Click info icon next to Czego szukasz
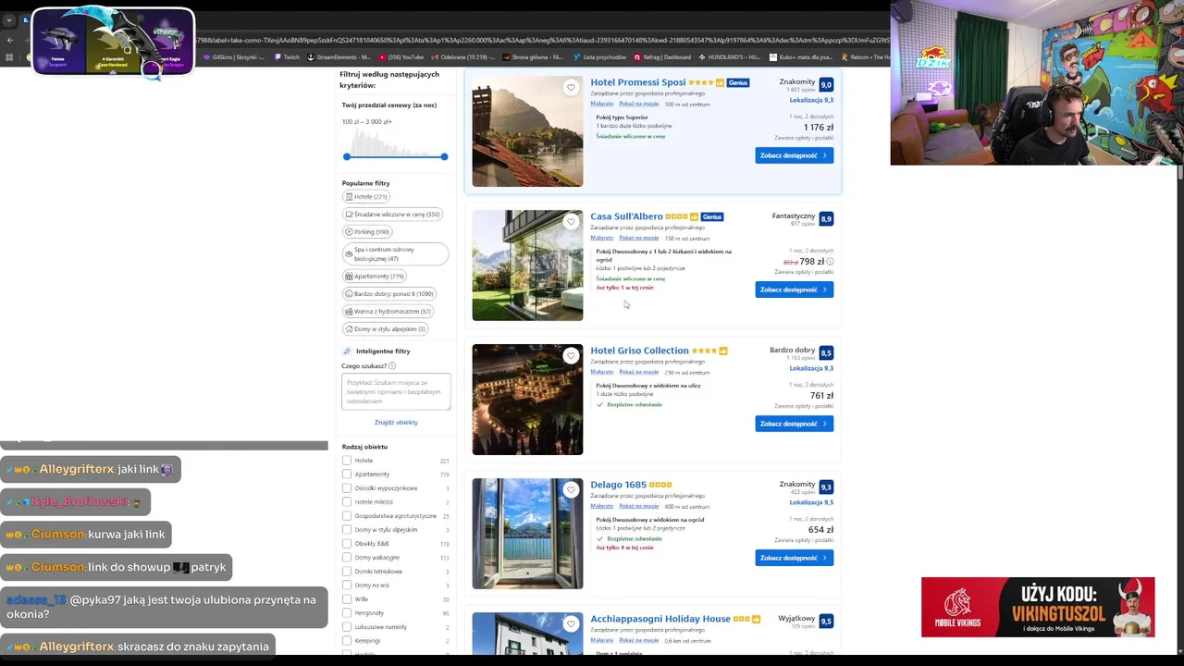1184x666 pixels. pyautogui.click(x=392, y=366)
